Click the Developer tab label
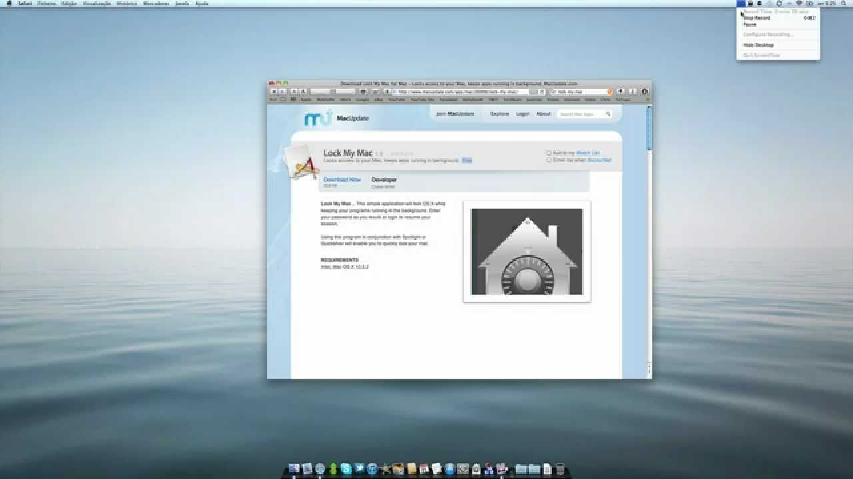Image resolution: width=853 pixels, height=479 pixels. pos(384,180)
